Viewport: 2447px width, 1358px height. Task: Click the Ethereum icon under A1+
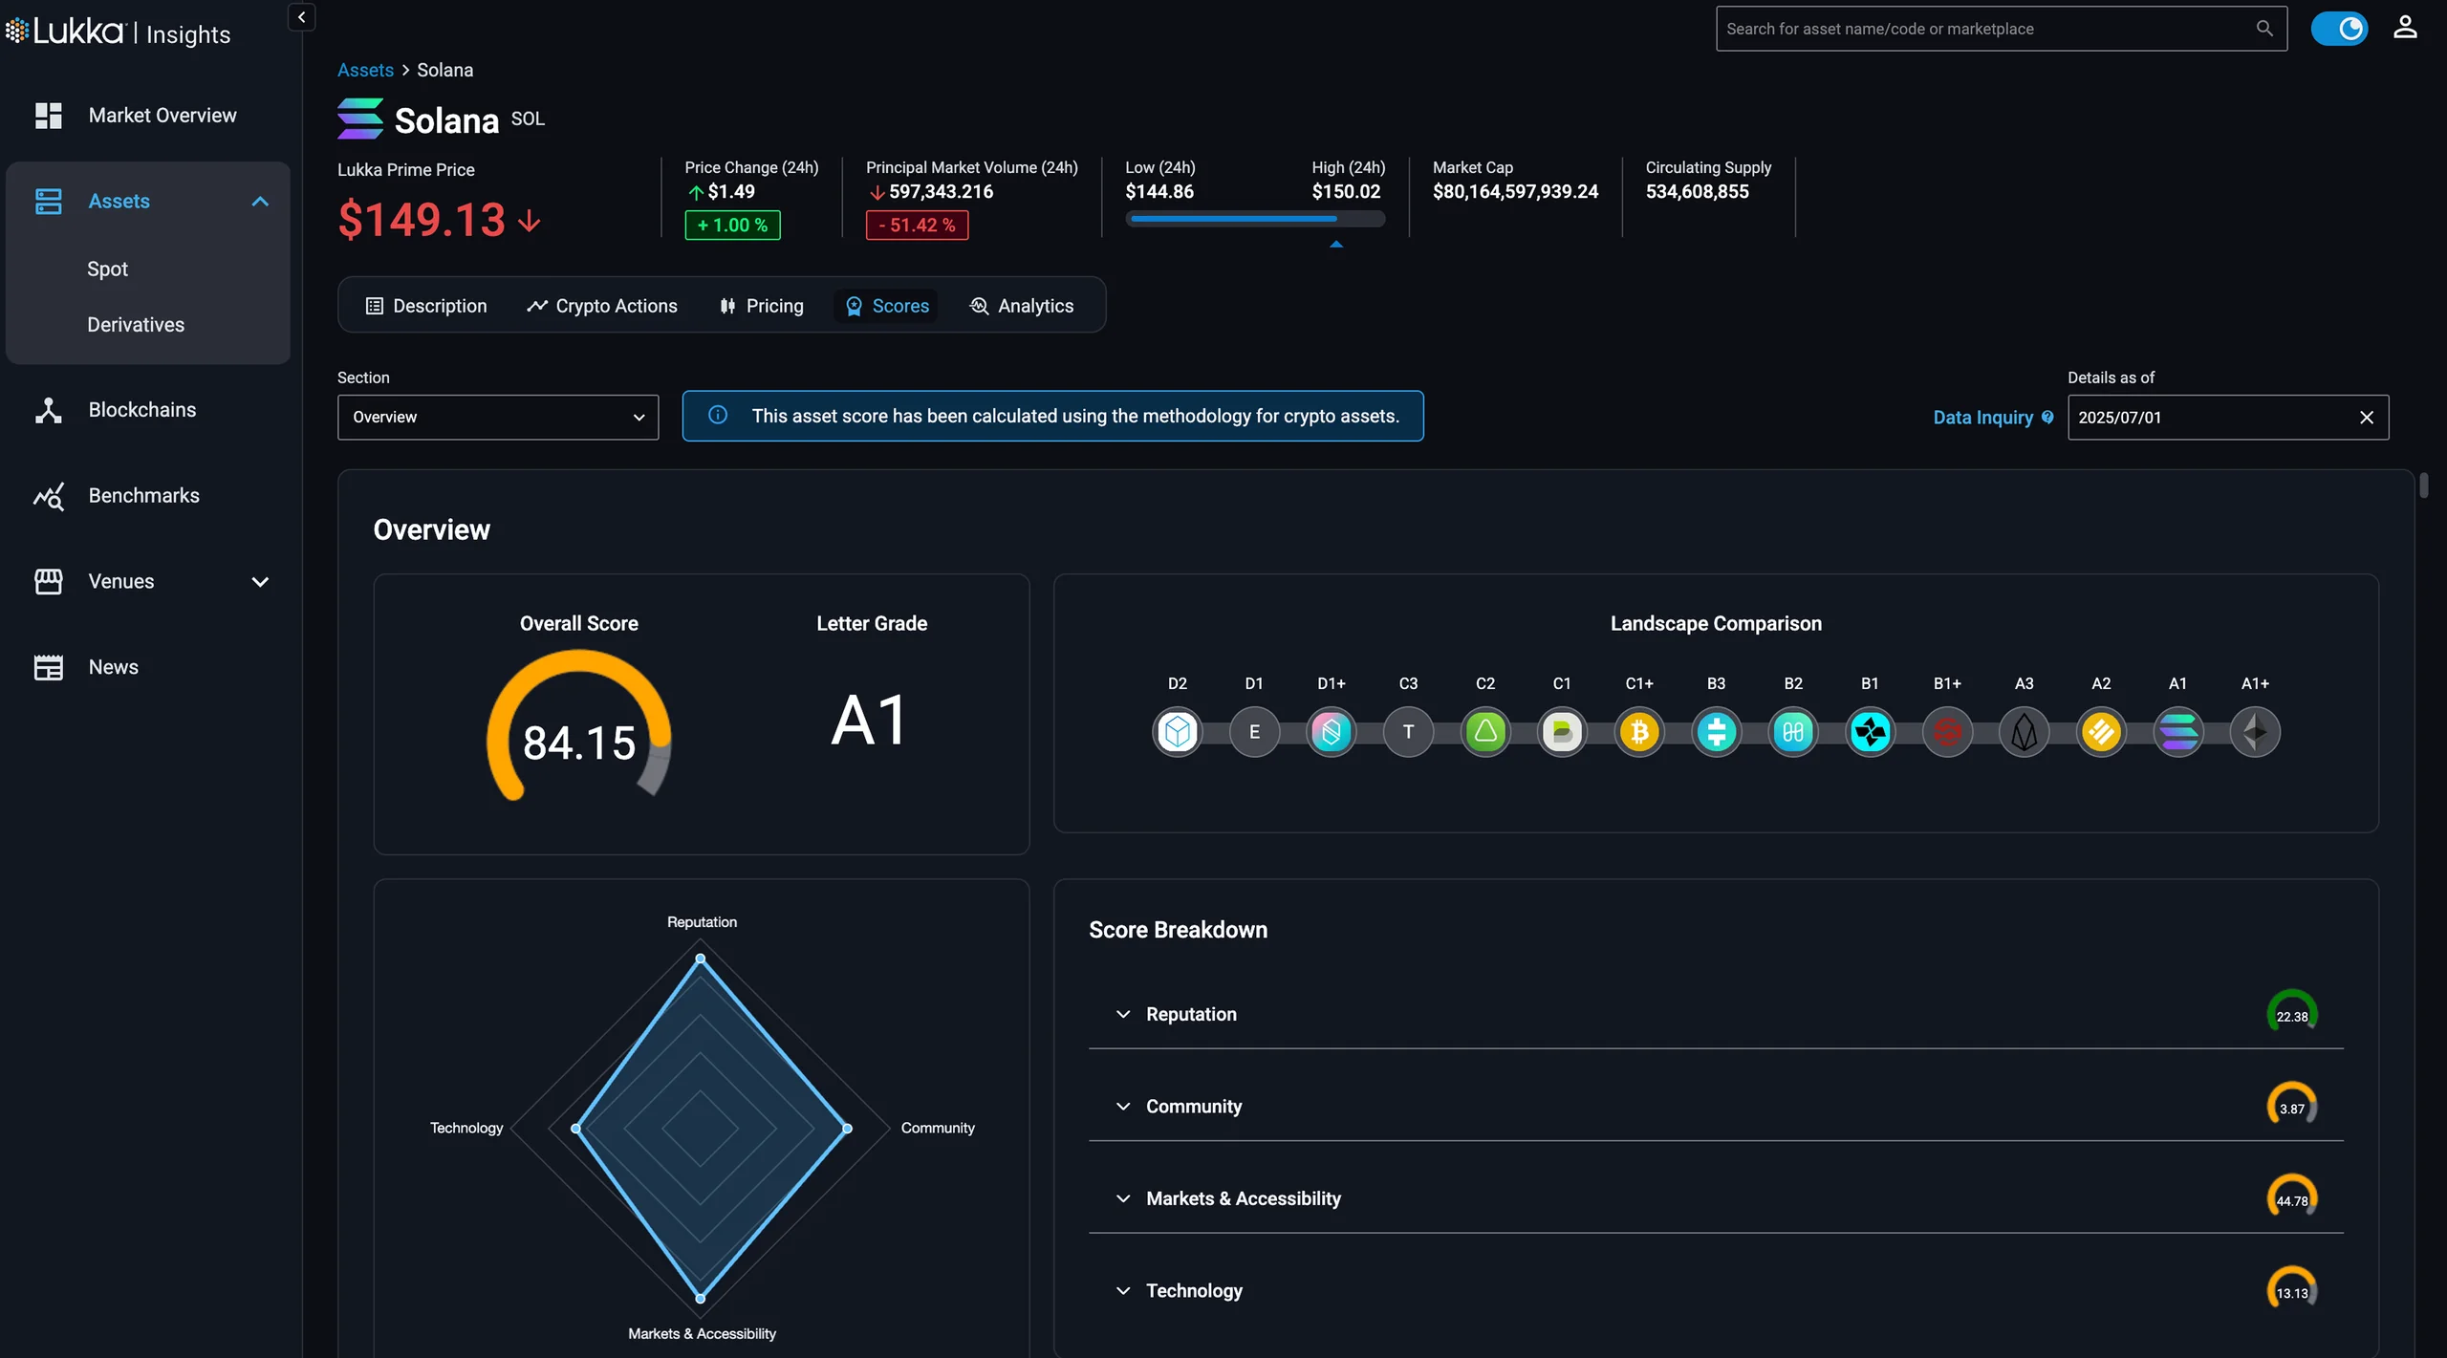point(2254,732)
